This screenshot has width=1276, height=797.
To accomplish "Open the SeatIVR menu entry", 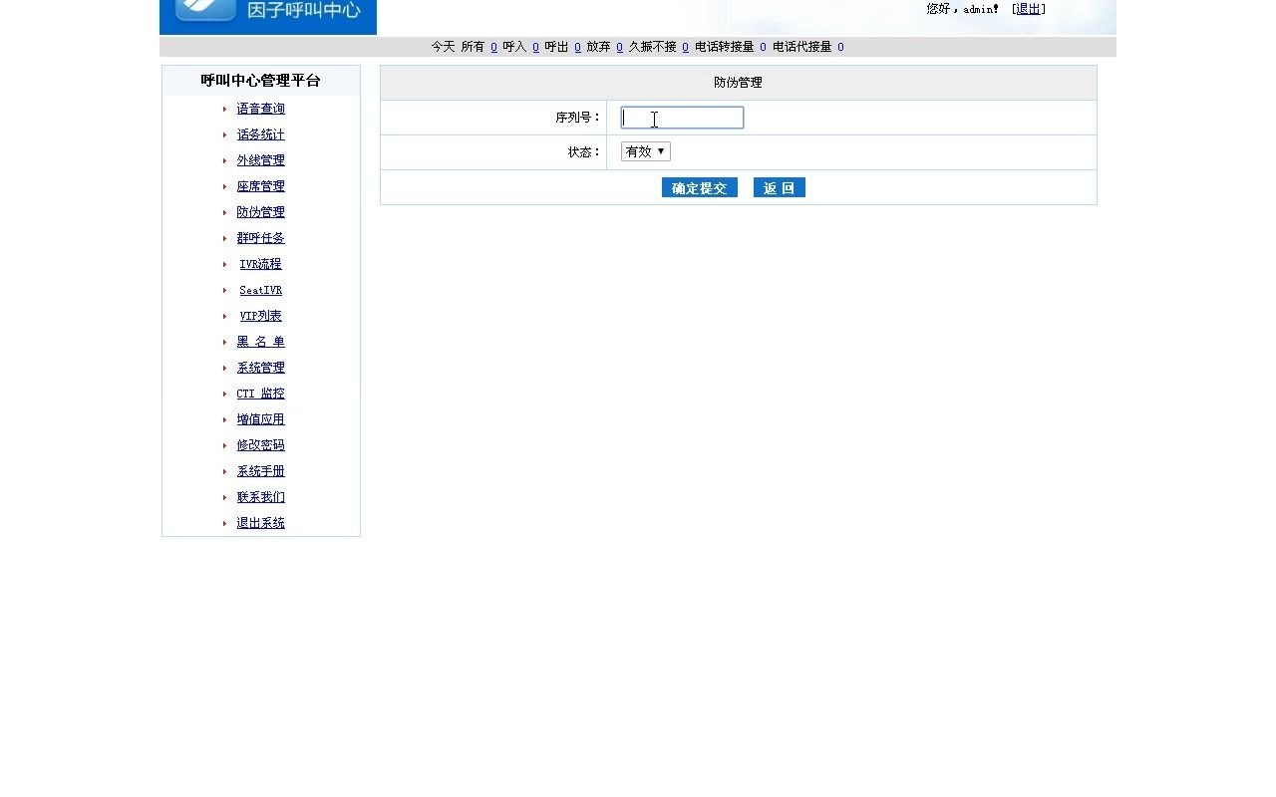I will tap(260, 290).
